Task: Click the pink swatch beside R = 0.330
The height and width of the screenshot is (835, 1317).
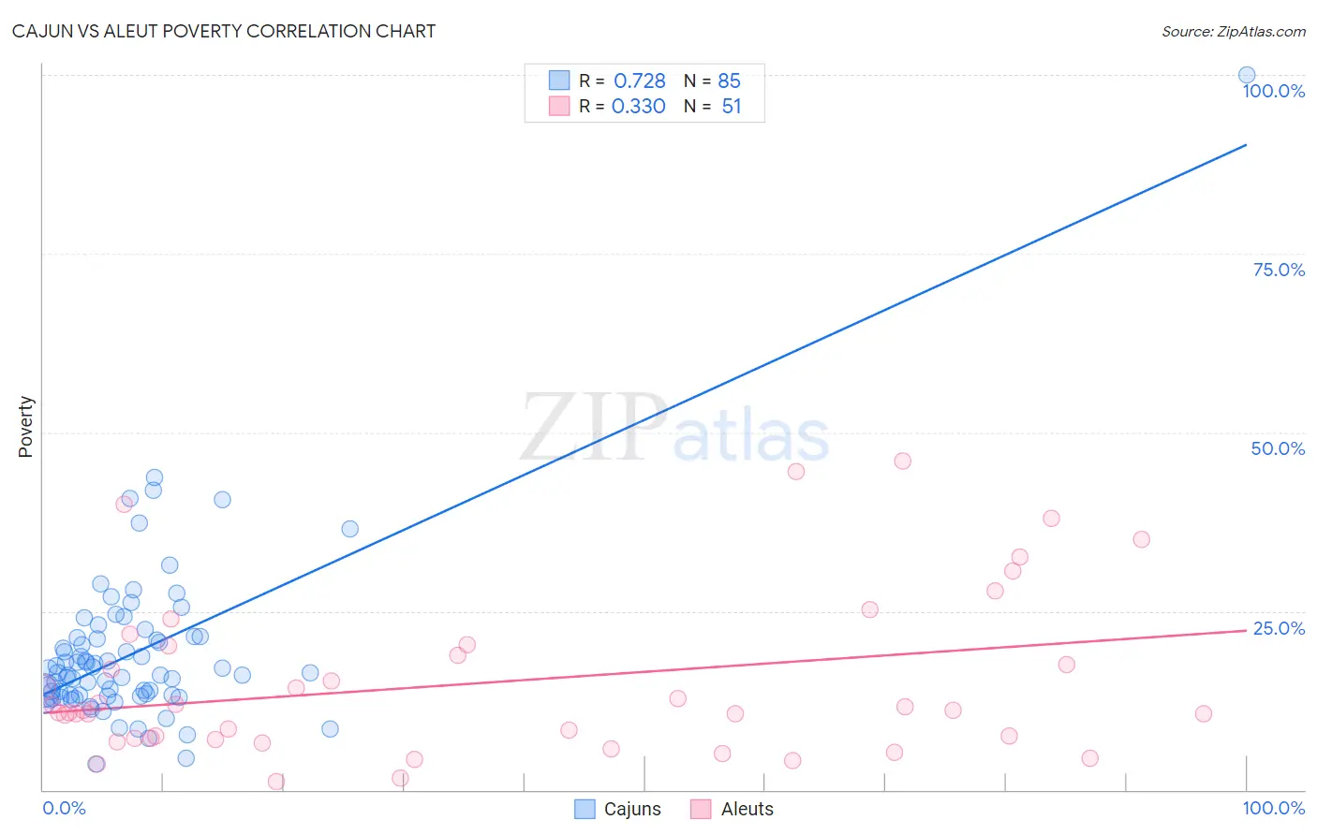Action: pos(559,106)
